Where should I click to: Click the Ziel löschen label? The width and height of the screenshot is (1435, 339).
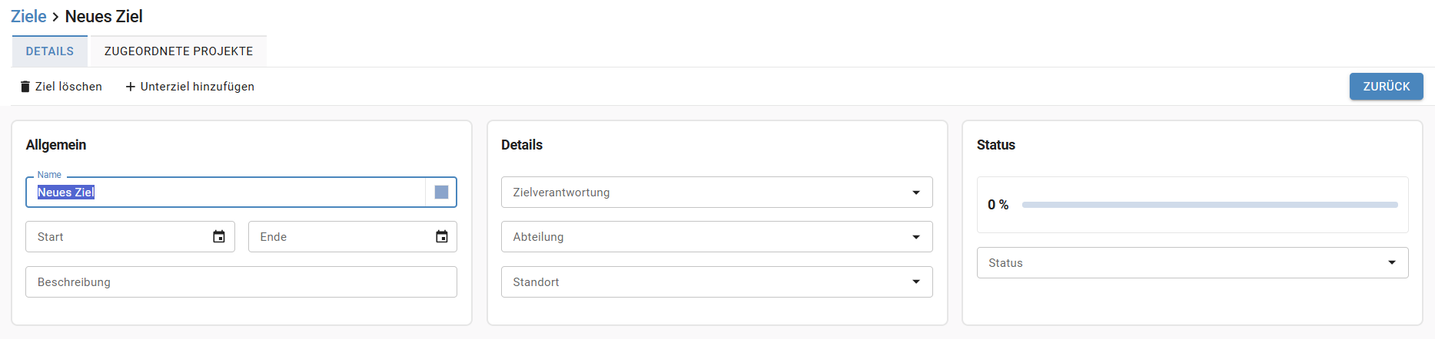[68, 87]
